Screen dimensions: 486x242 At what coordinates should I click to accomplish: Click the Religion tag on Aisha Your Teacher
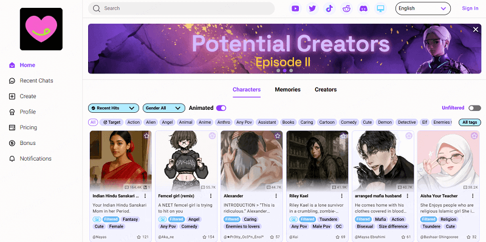pos(448,219)
